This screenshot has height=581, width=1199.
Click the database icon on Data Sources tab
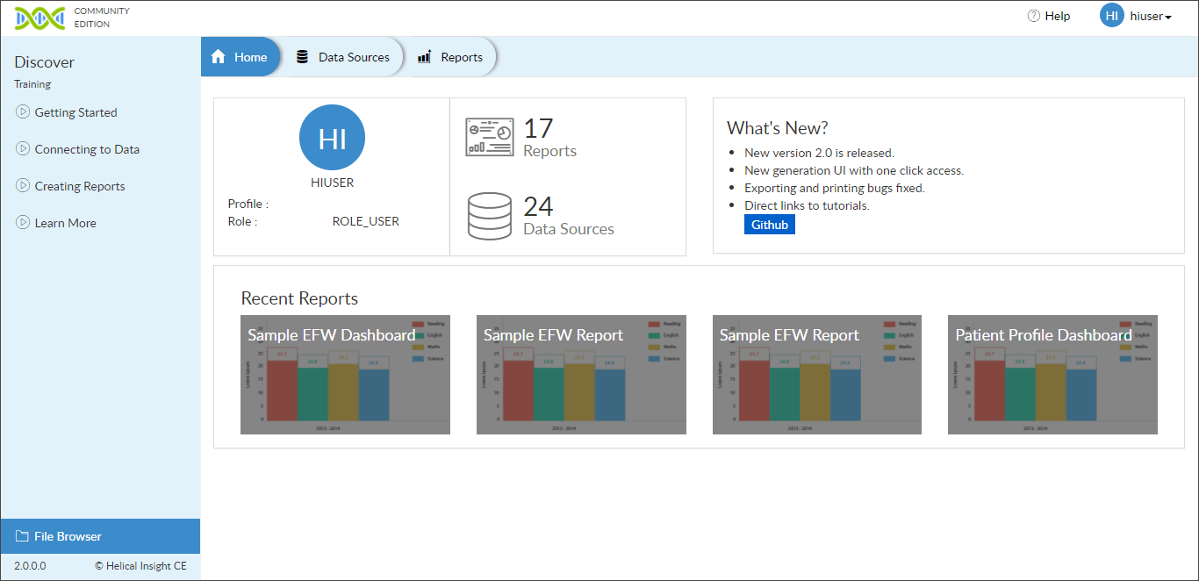click(302, 56)
